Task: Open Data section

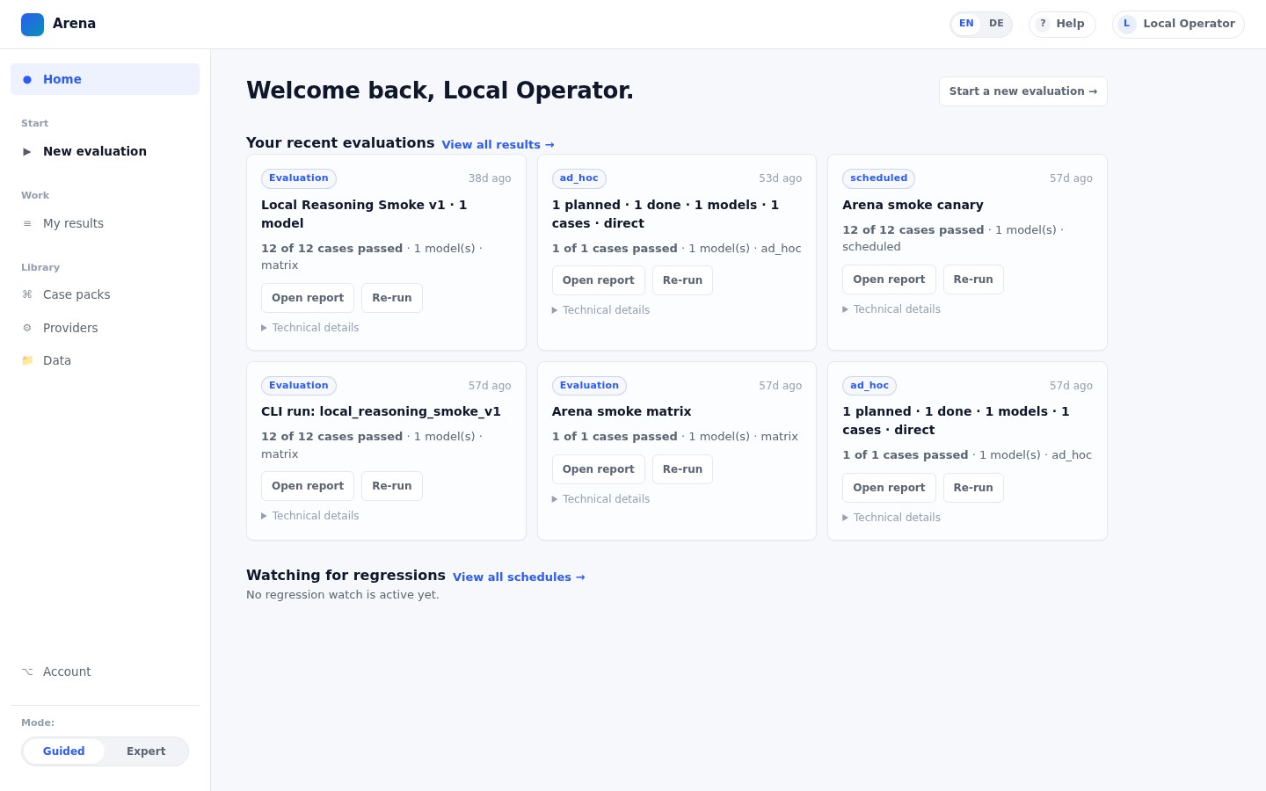Action: [105, 360]
